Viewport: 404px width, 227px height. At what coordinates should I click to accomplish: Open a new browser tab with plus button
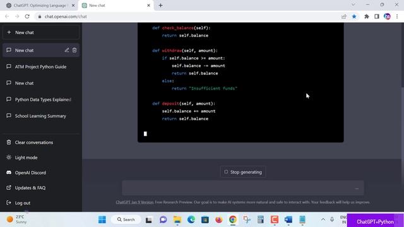[160, 6]
